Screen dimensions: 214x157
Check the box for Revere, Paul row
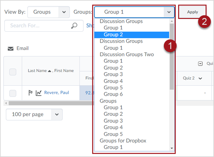[13, 93]
